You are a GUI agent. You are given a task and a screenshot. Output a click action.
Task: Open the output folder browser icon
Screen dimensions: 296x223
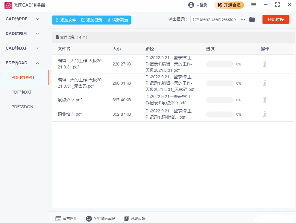pos(252,19)
